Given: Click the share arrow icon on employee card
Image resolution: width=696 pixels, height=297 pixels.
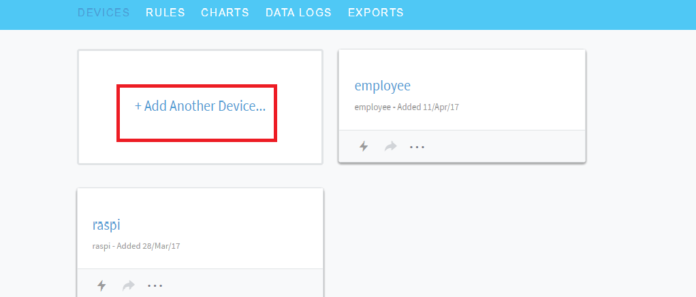Looking at the screenshot, I should coord(390,146).
